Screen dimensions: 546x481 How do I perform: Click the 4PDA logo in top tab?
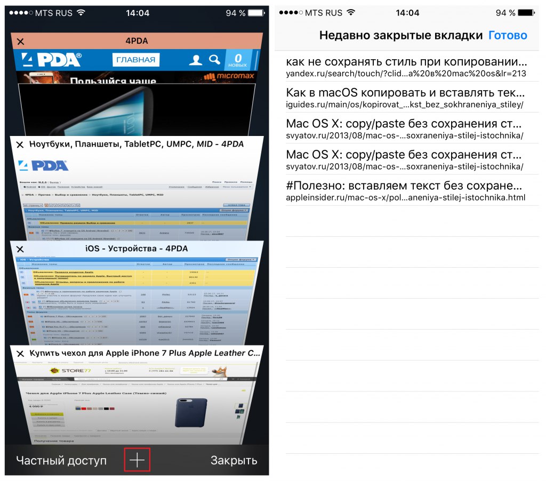click(51, 60)
